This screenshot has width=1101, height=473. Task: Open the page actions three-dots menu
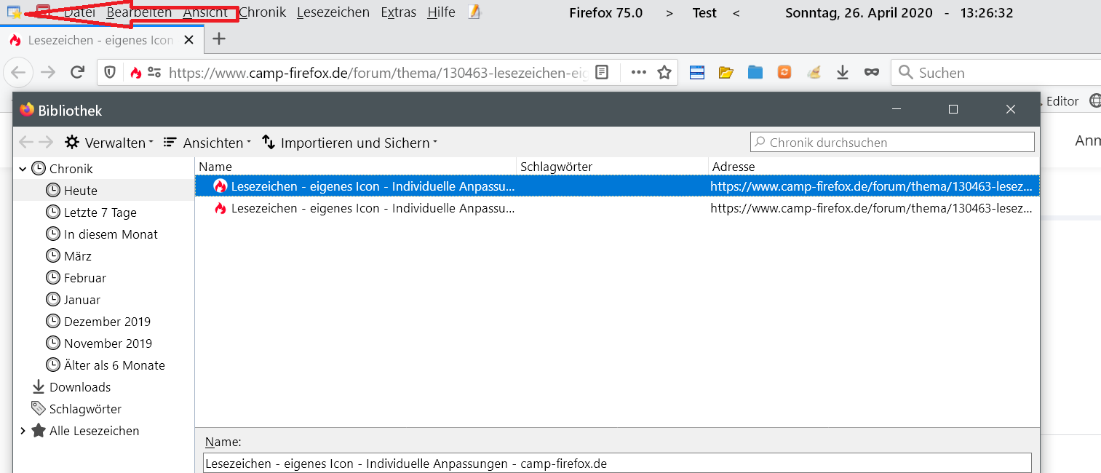[x=639, y=72]
